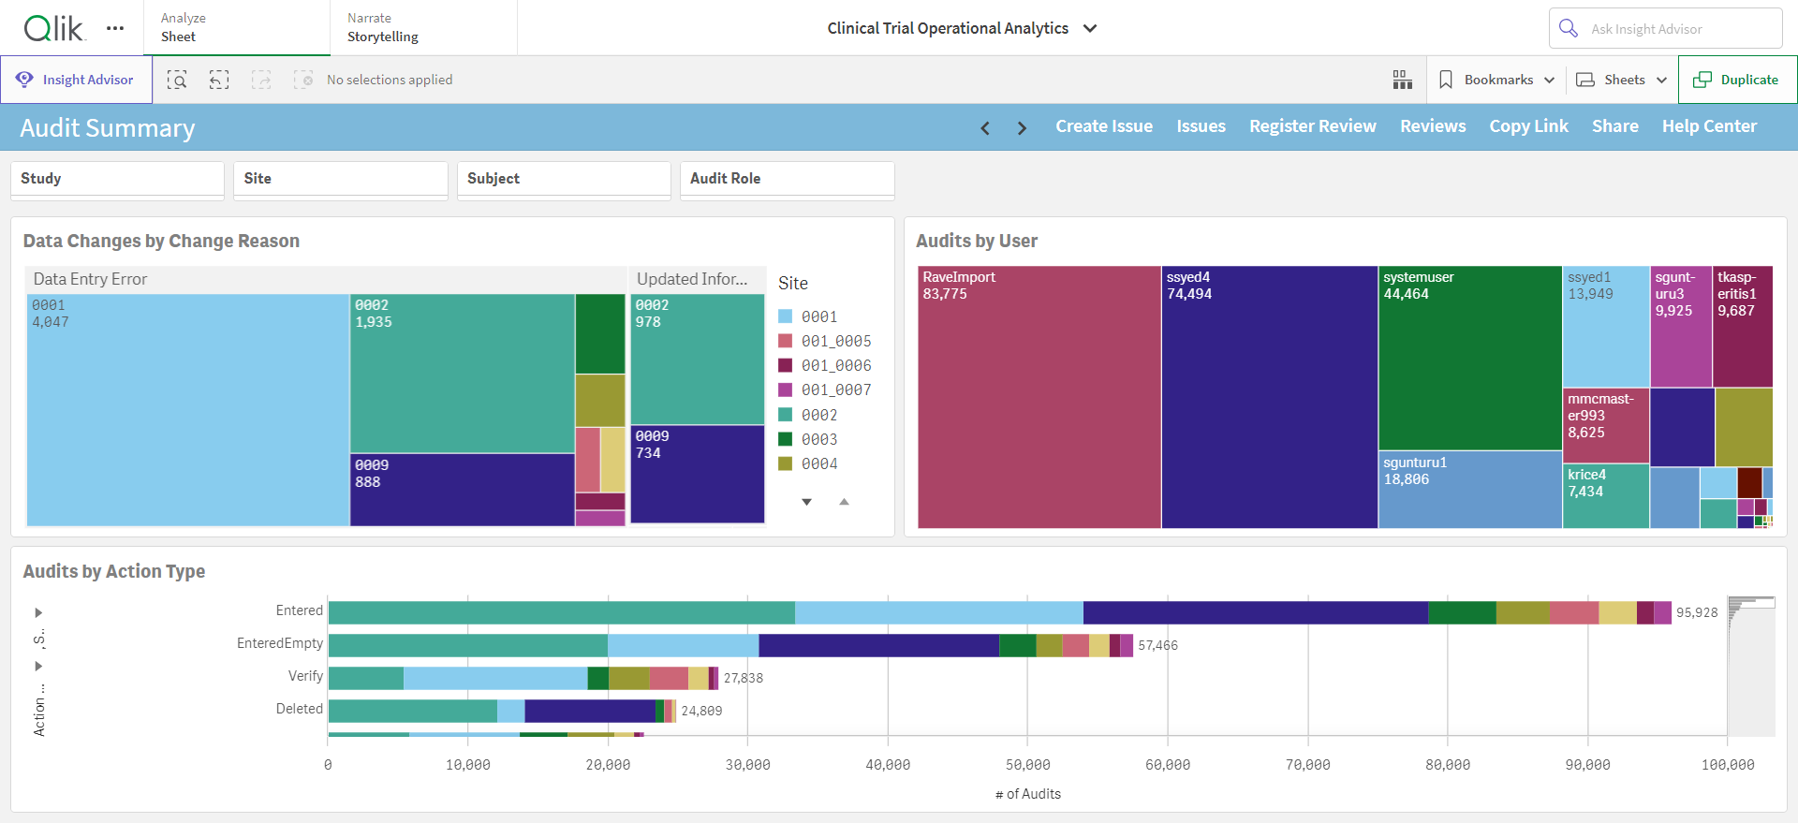Expand the Bookmarks dropdown

click(1497, 80)
